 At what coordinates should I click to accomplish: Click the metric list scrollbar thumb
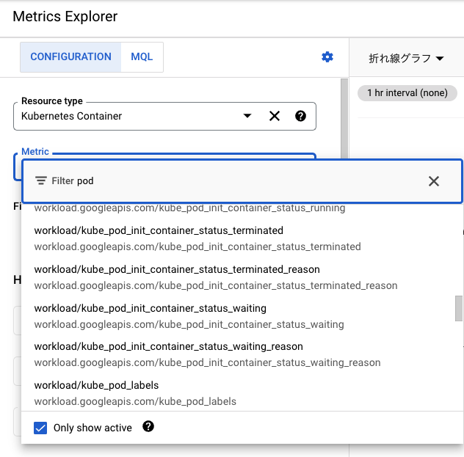click(458, 308)
